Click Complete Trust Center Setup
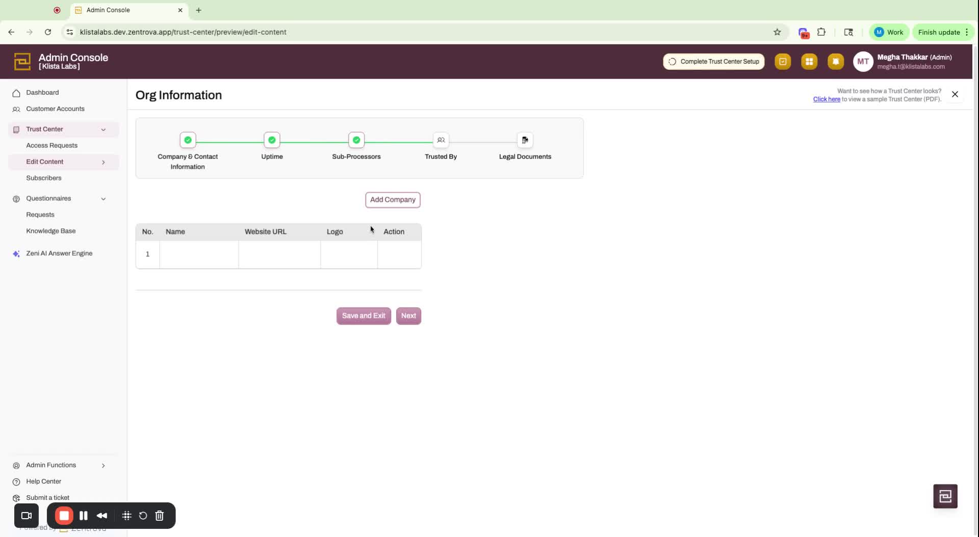Viewport: 979px width, 537px height. coord(714,62)
